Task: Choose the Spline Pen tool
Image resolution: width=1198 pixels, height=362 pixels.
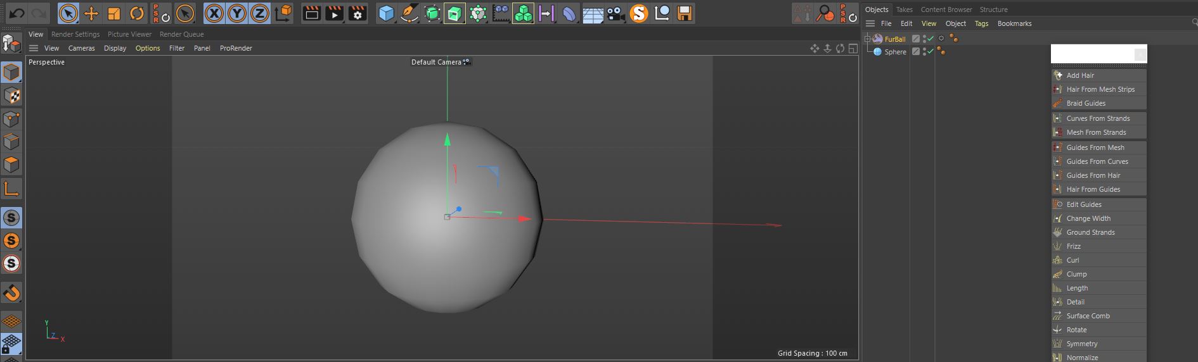Action: click(x=409, y=13)
